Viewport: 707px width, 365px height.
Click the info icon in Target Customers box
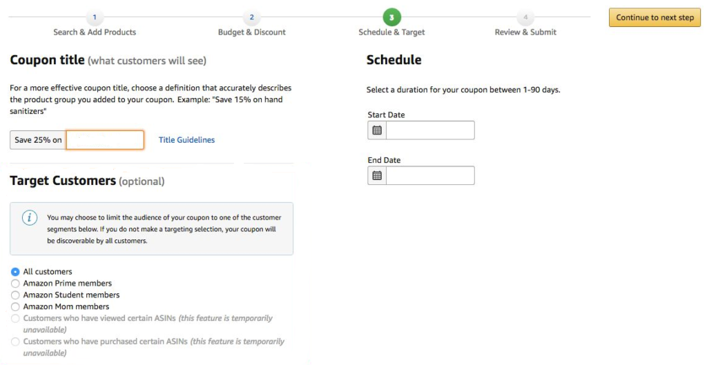tap(30, 218)
